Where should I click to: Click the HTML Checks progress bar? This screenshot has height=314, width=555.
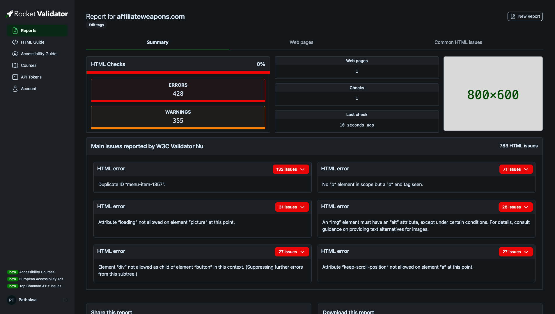[178, 72]
